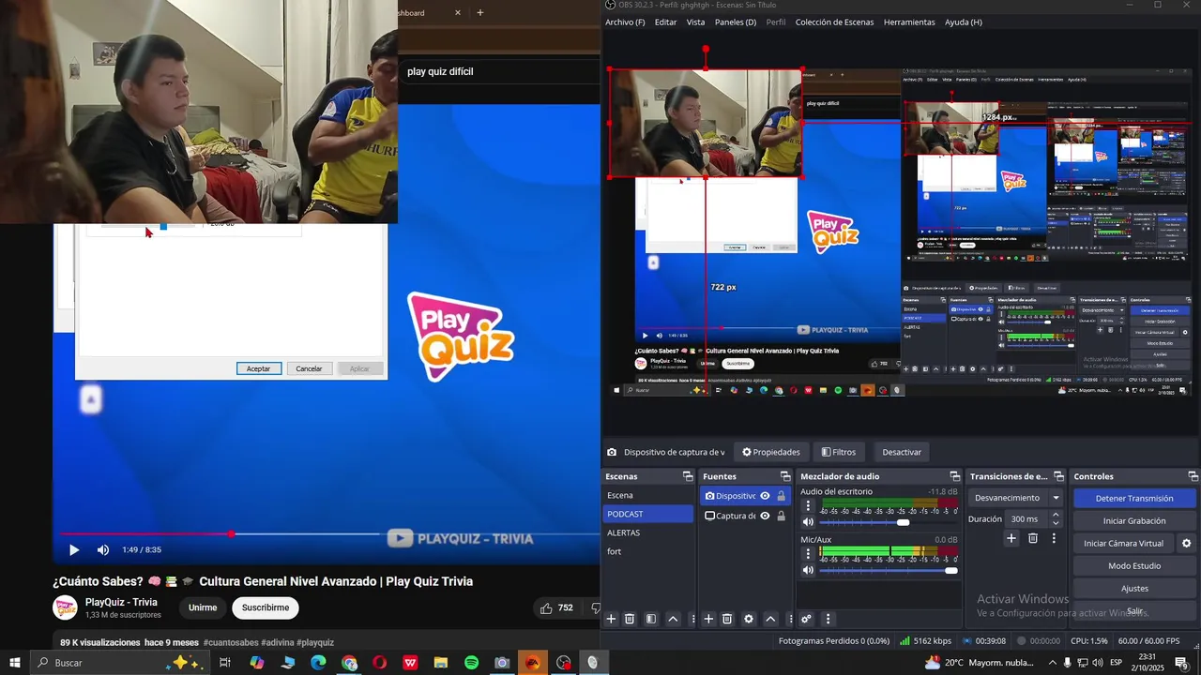Screen dimensions: 1201x675
Task: Open Editar menu
Action: [665, 22]
